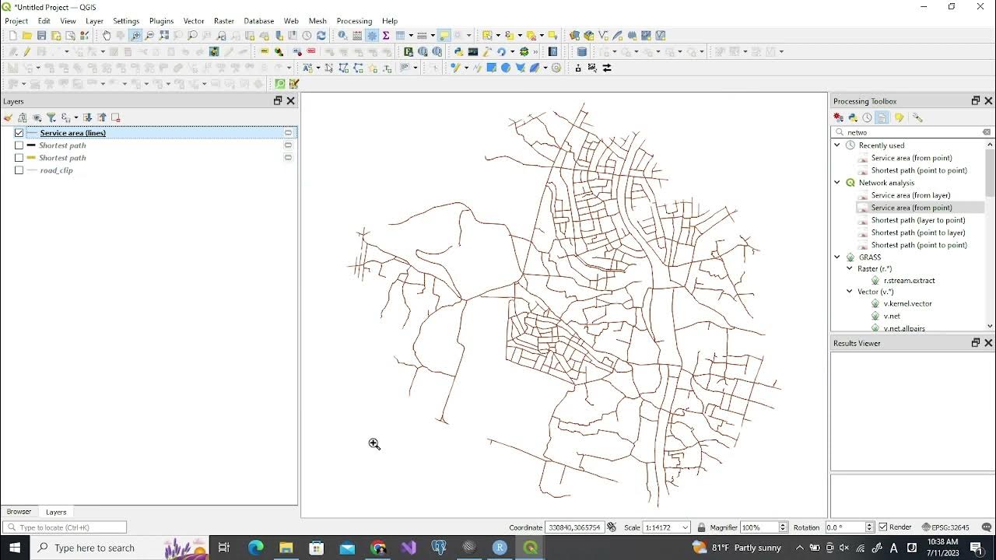Collapse the GRASS provider group
The image size is (996, 560).
tap(837, 257)
